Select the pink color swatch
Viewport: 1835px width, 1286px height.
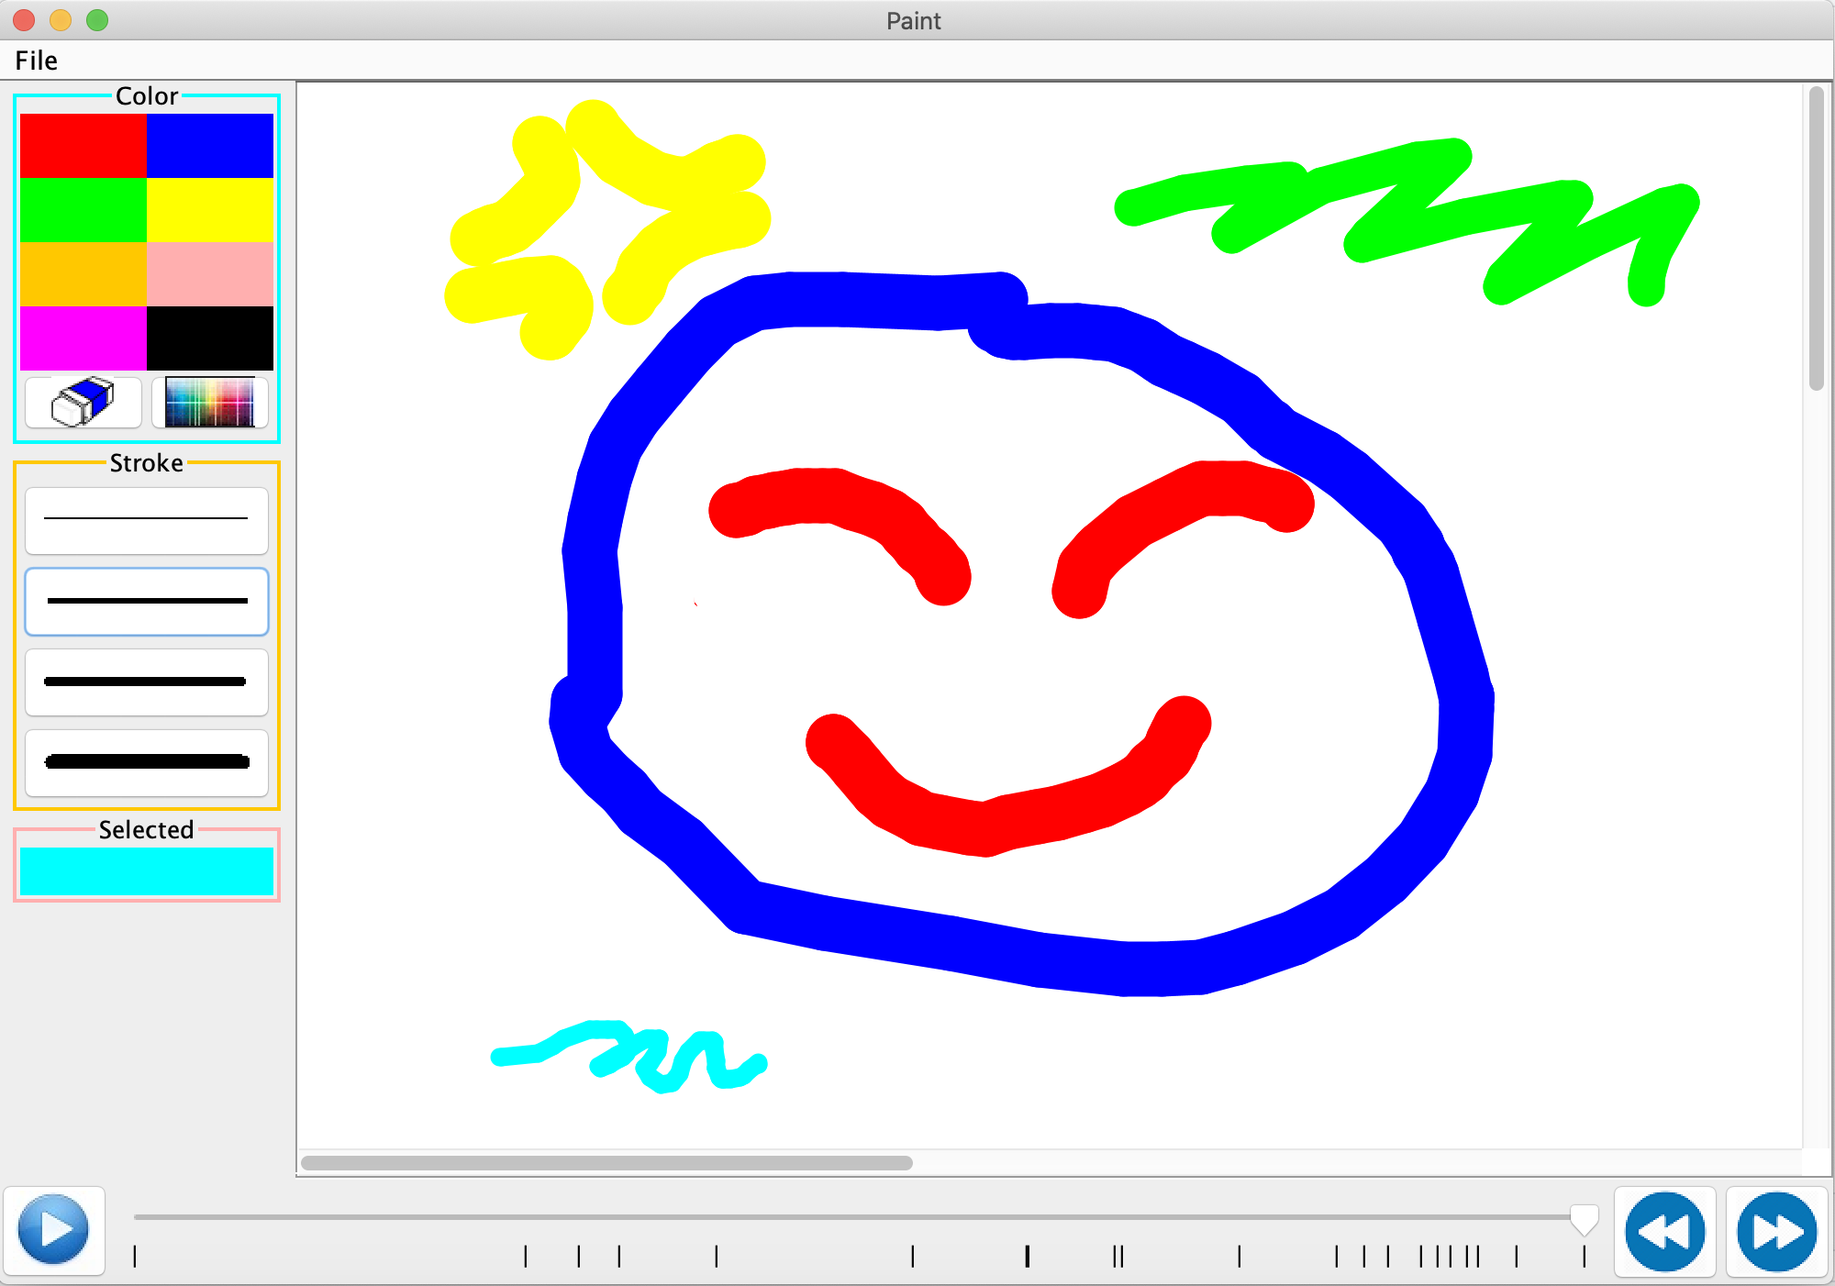click(x=210, y=274)
